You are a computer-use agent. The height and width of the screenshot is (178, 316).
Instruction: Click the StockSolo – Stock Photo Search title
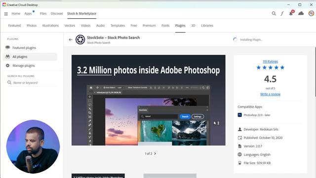pyautogui.click(x=113, y=38)
